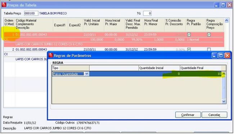Toggle Regra Composição Preço checkbox in row 2

point(209,49)
